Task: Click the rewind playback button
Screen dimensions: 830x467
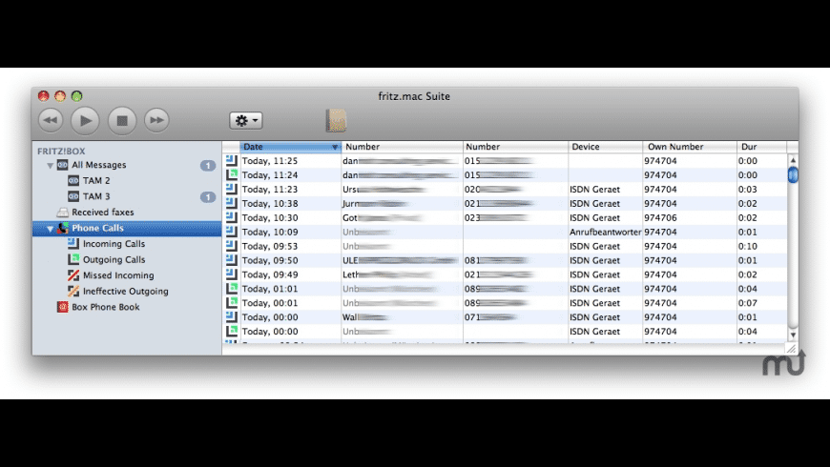Action: click(51, 121)
